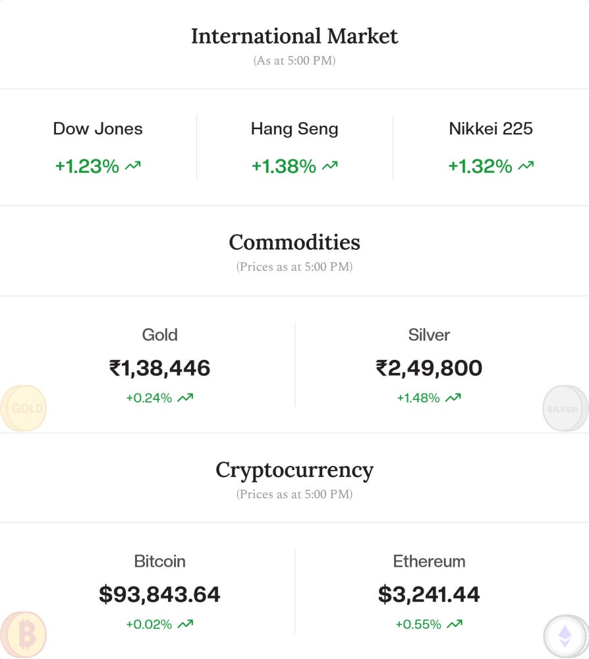
Task: Click the Silver price ₹2,49,800
Action: coord(429,368)
